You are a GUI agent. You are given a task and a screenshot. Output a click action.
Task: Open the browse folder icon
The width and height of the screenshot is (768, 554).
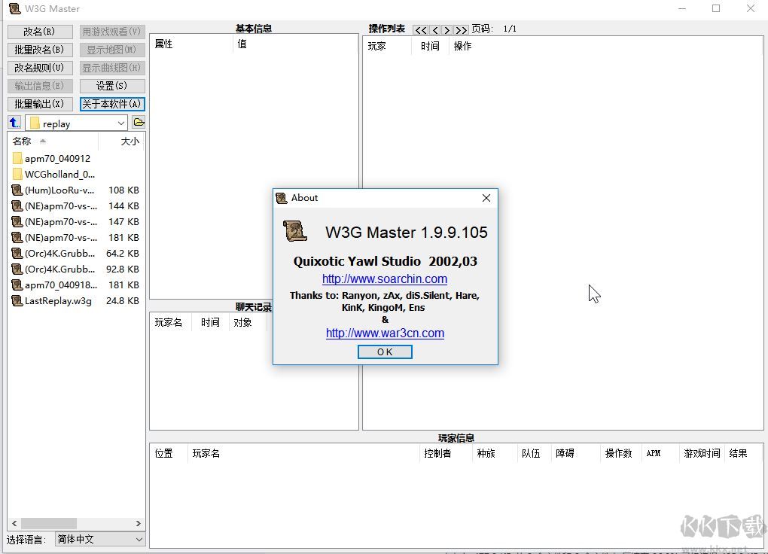pos(139,123)
